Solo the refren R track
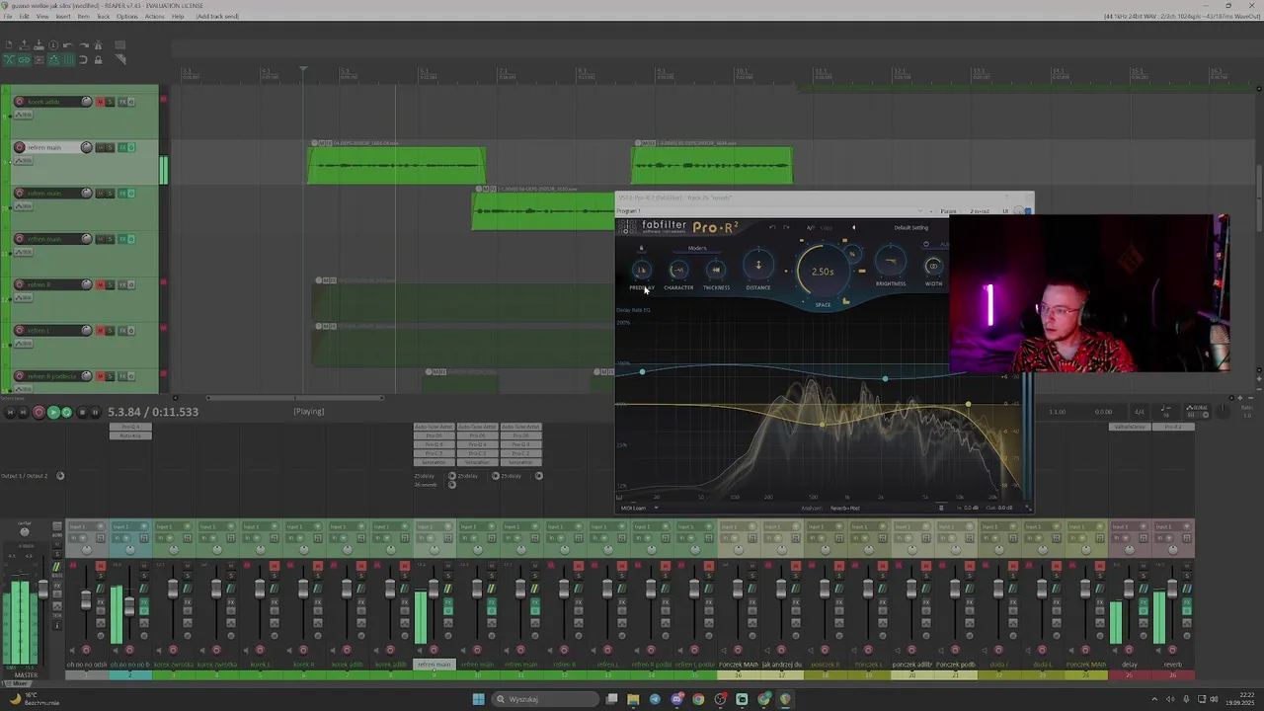The height and width of the screenshot is (711, 1264). (x=110, y=284)
